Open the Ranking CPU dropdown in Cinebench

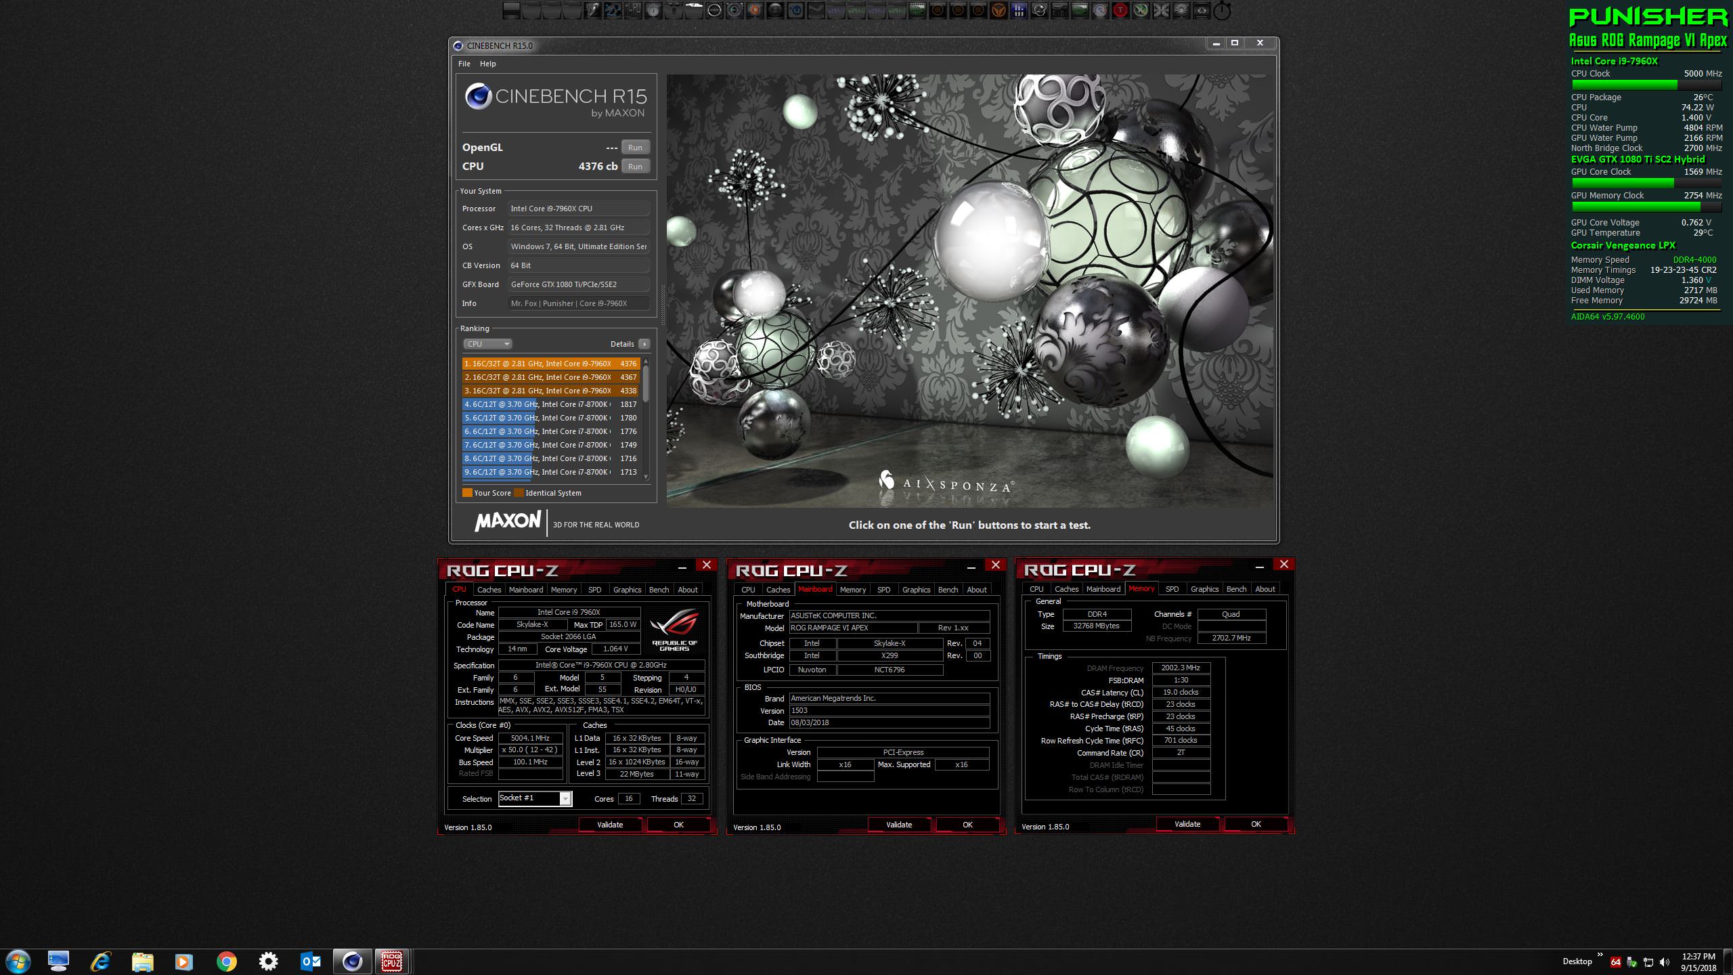[x=487, y=344]
